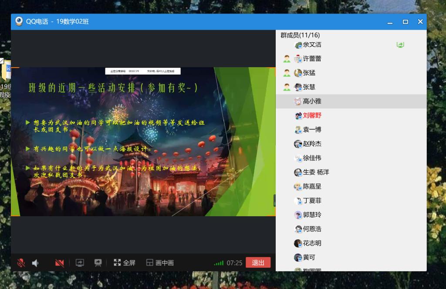The width and height of the screenshot is (446, 289).
Task: Select the red-highlighted member 刘馨野
Action: [x=312, y=116]
